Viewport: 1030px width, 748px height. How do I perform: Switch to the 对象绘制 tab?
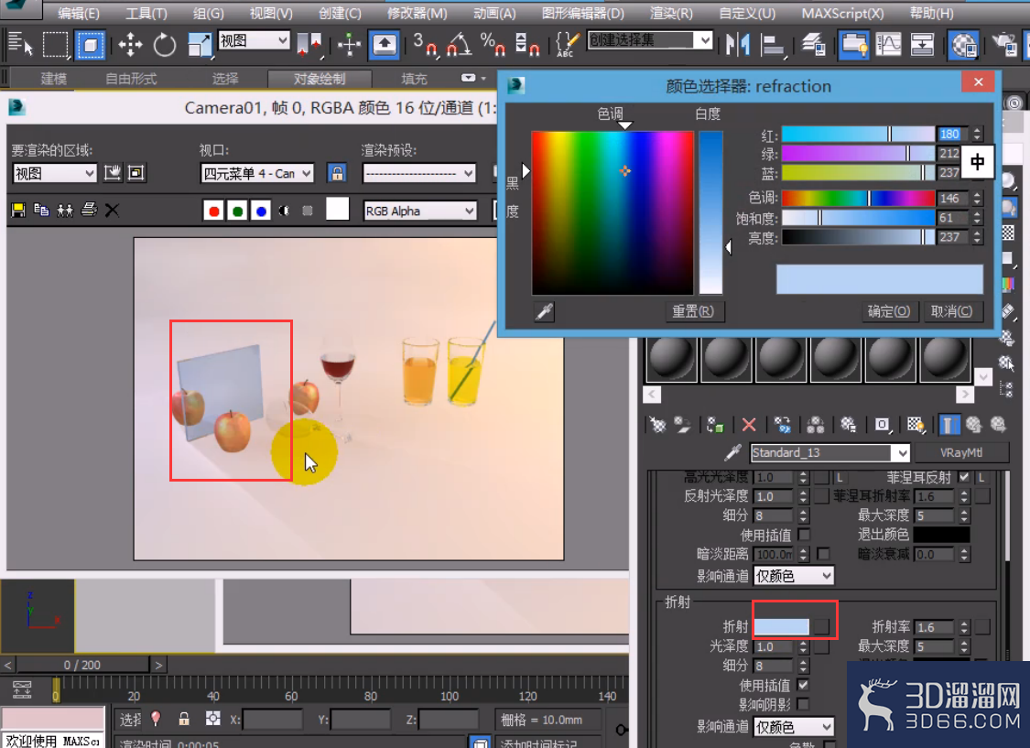coord(320,79)
